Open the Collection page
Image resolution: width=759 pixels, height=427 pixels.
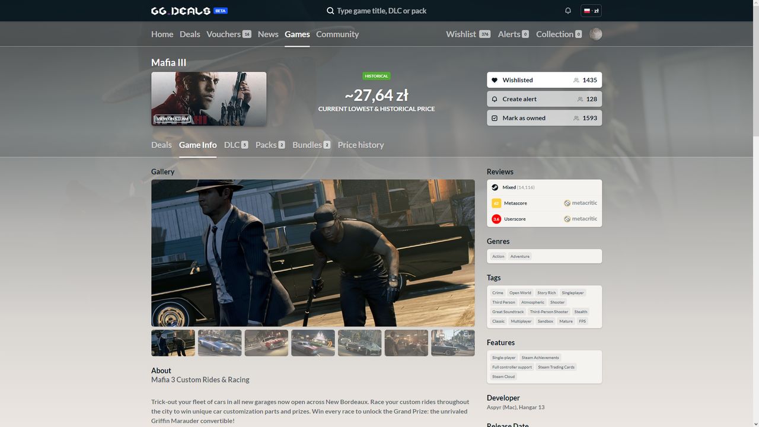(x=559, y=34)
